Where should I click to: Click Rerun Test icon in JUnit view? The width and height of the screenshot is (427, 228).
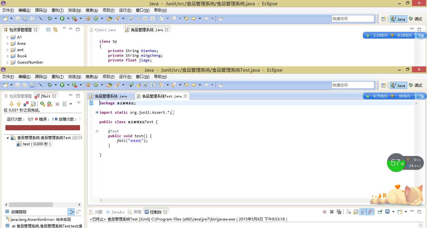click(x=43, y=104)
